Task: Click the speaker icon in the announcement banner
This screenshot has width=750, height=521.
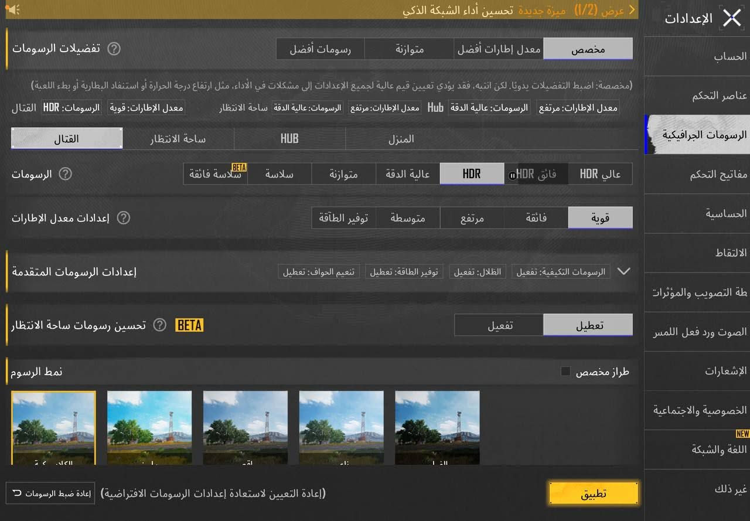Action: (14, 10)
